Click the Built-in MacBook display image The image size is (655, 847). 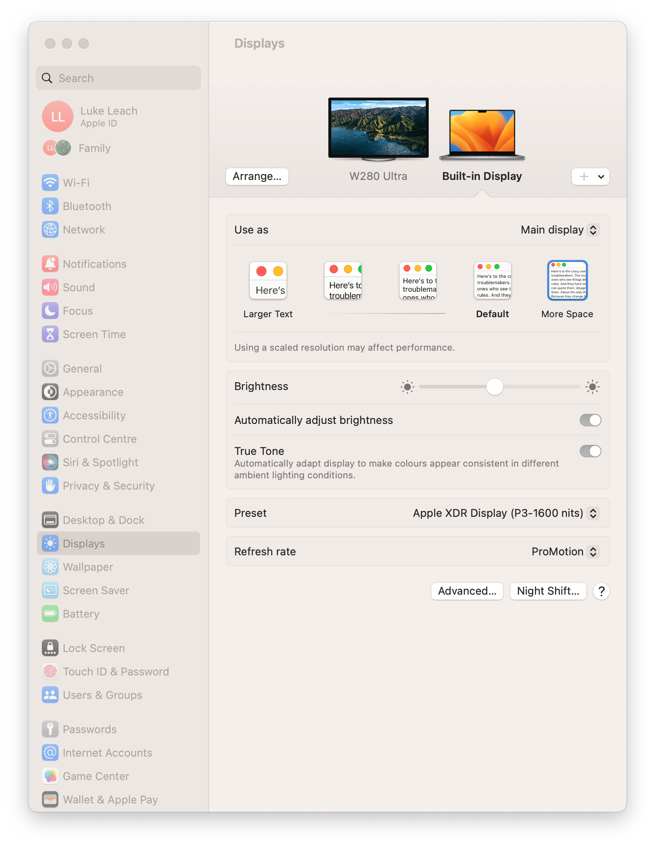coord(482,135)
